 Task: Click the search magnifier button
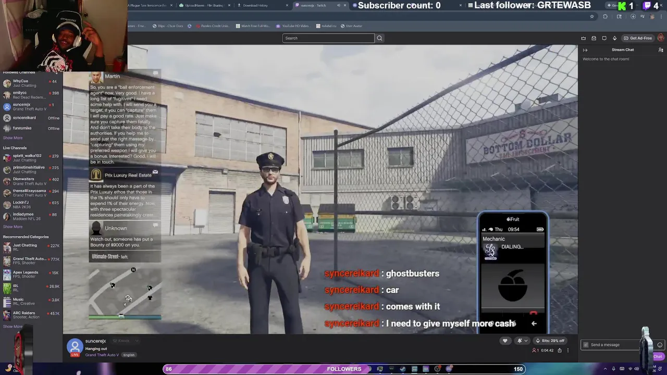pyautogui.click(x=379, y=38)
